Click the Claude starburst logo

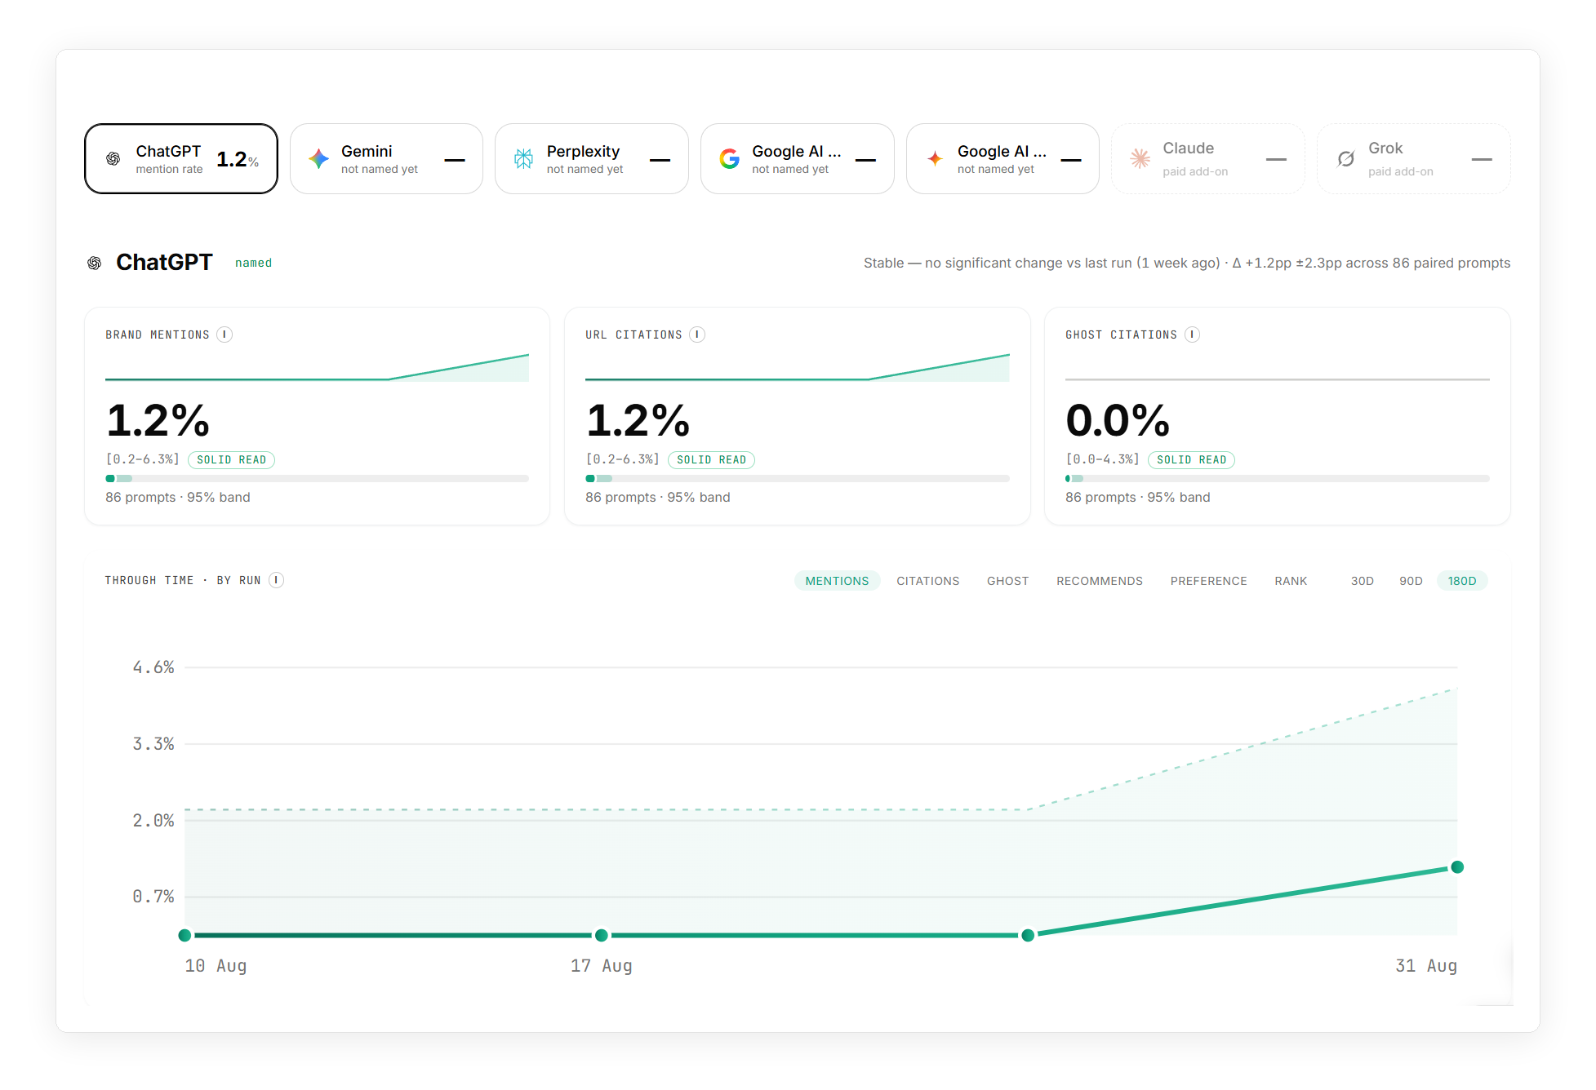pyautogui.click(x=1140, y=158)
